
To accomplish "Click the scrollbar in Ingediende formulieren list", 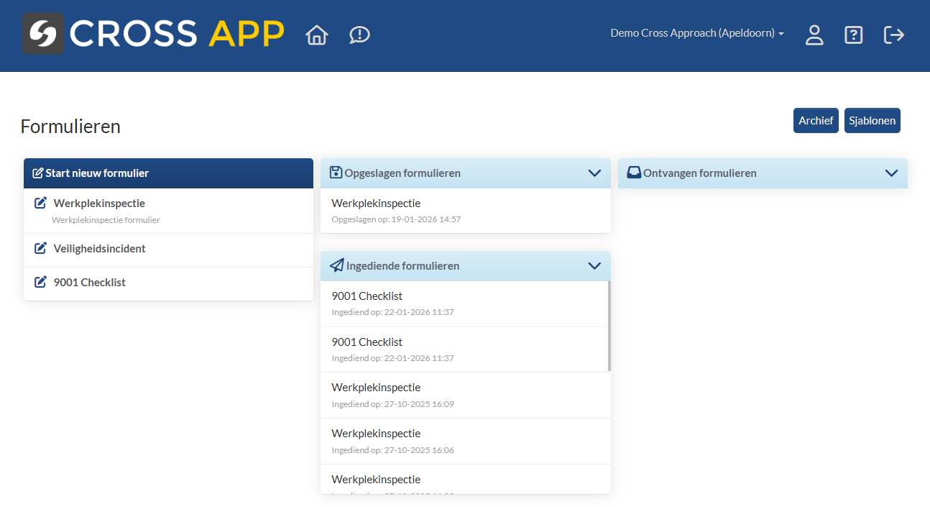I will coord(609,326).
